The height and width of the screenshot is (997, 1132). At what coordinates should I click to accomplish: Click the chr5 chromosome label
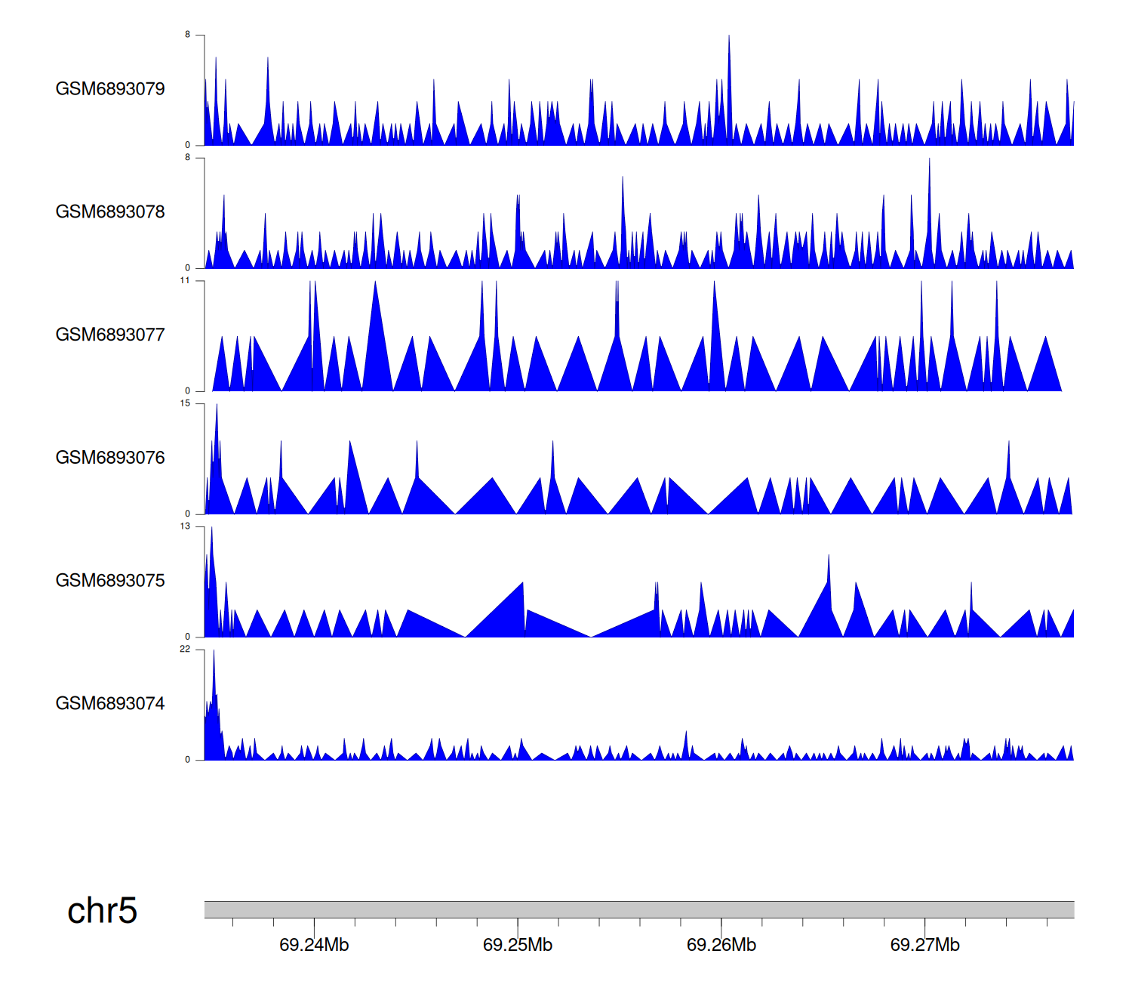point(102,911)
